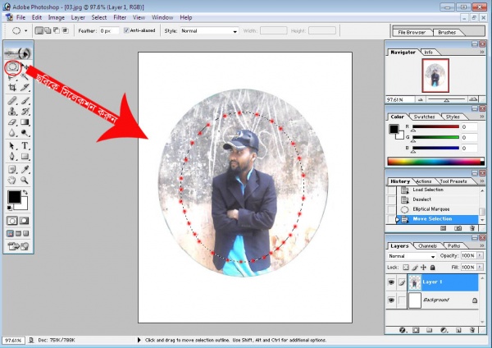
Task: Select the Dodge tool
Action: [25, 133]
